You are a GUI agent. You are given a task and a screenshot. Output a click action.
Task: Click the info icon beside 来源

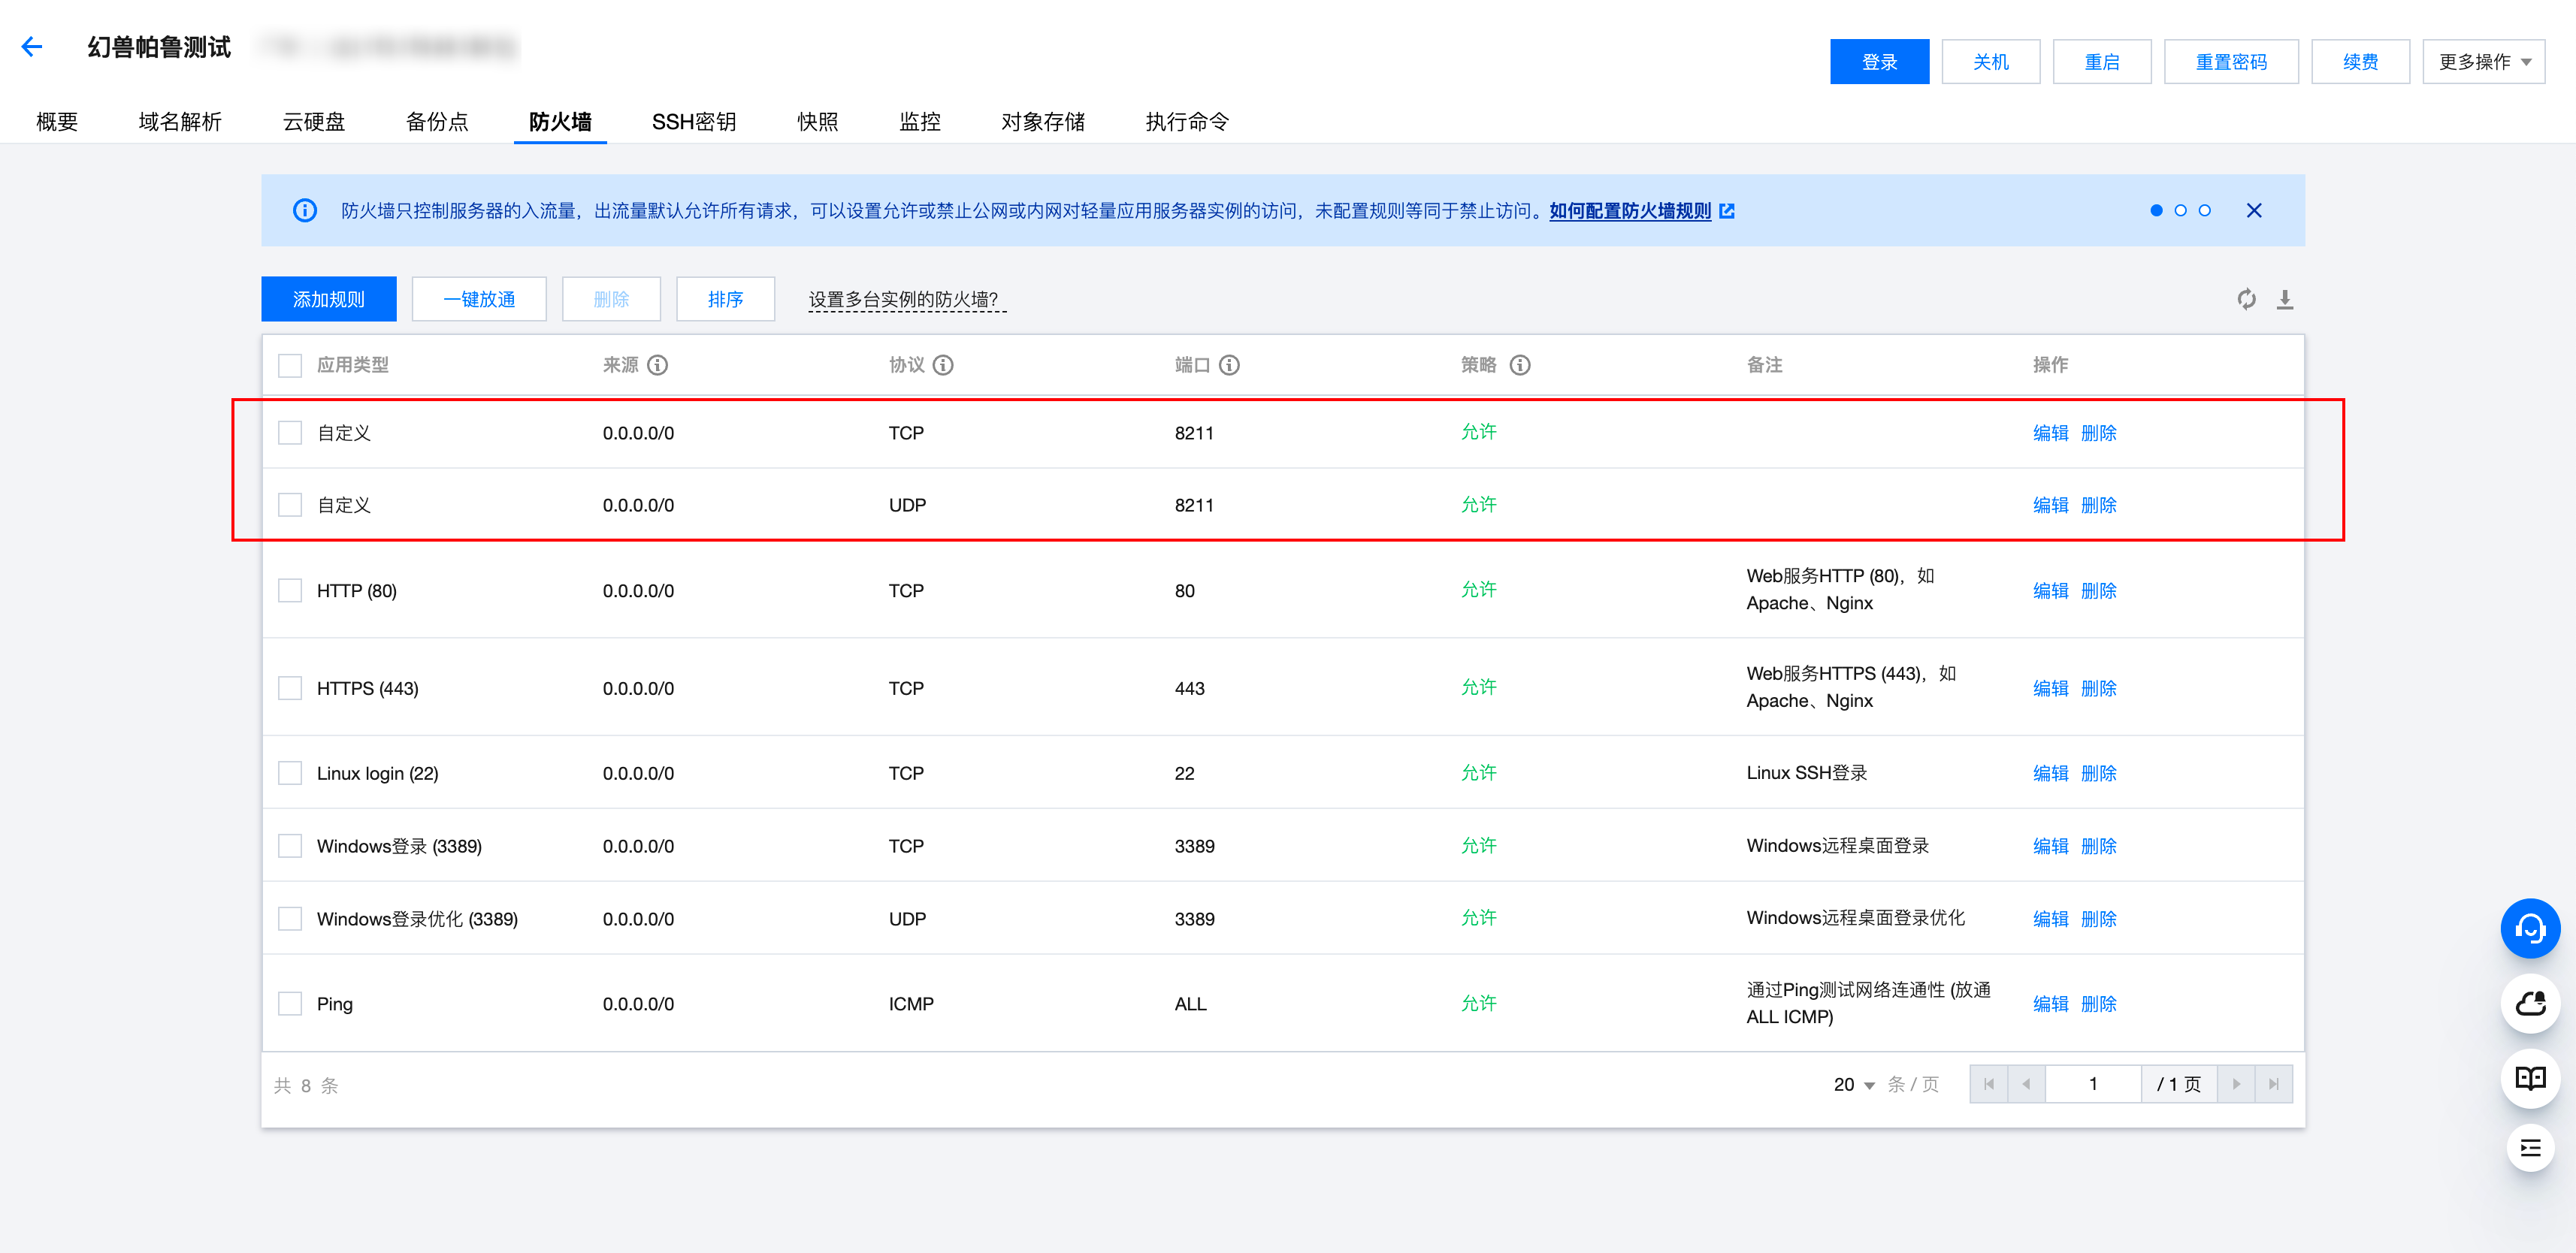pyautogui.click(x=658, y=365)
